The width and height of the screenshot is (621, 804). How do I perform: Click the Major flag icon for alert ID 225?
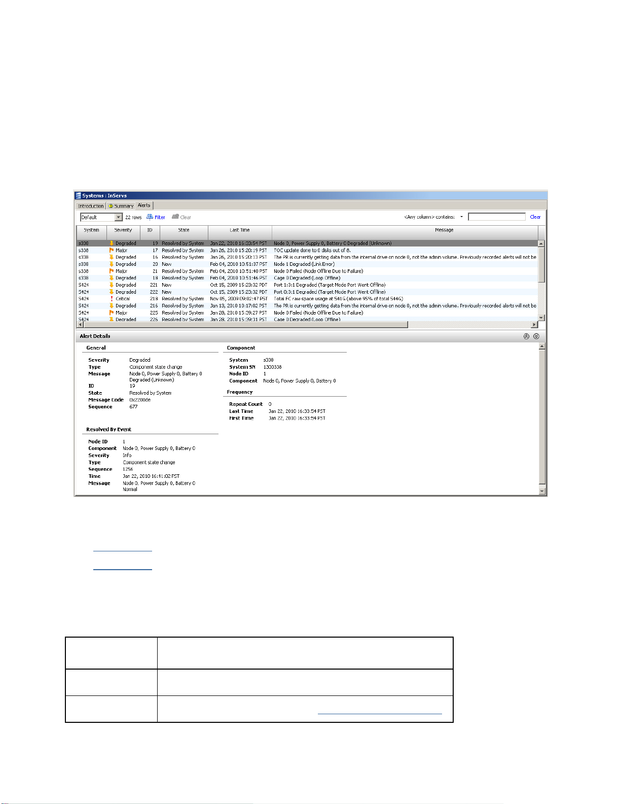pos(112,313)
